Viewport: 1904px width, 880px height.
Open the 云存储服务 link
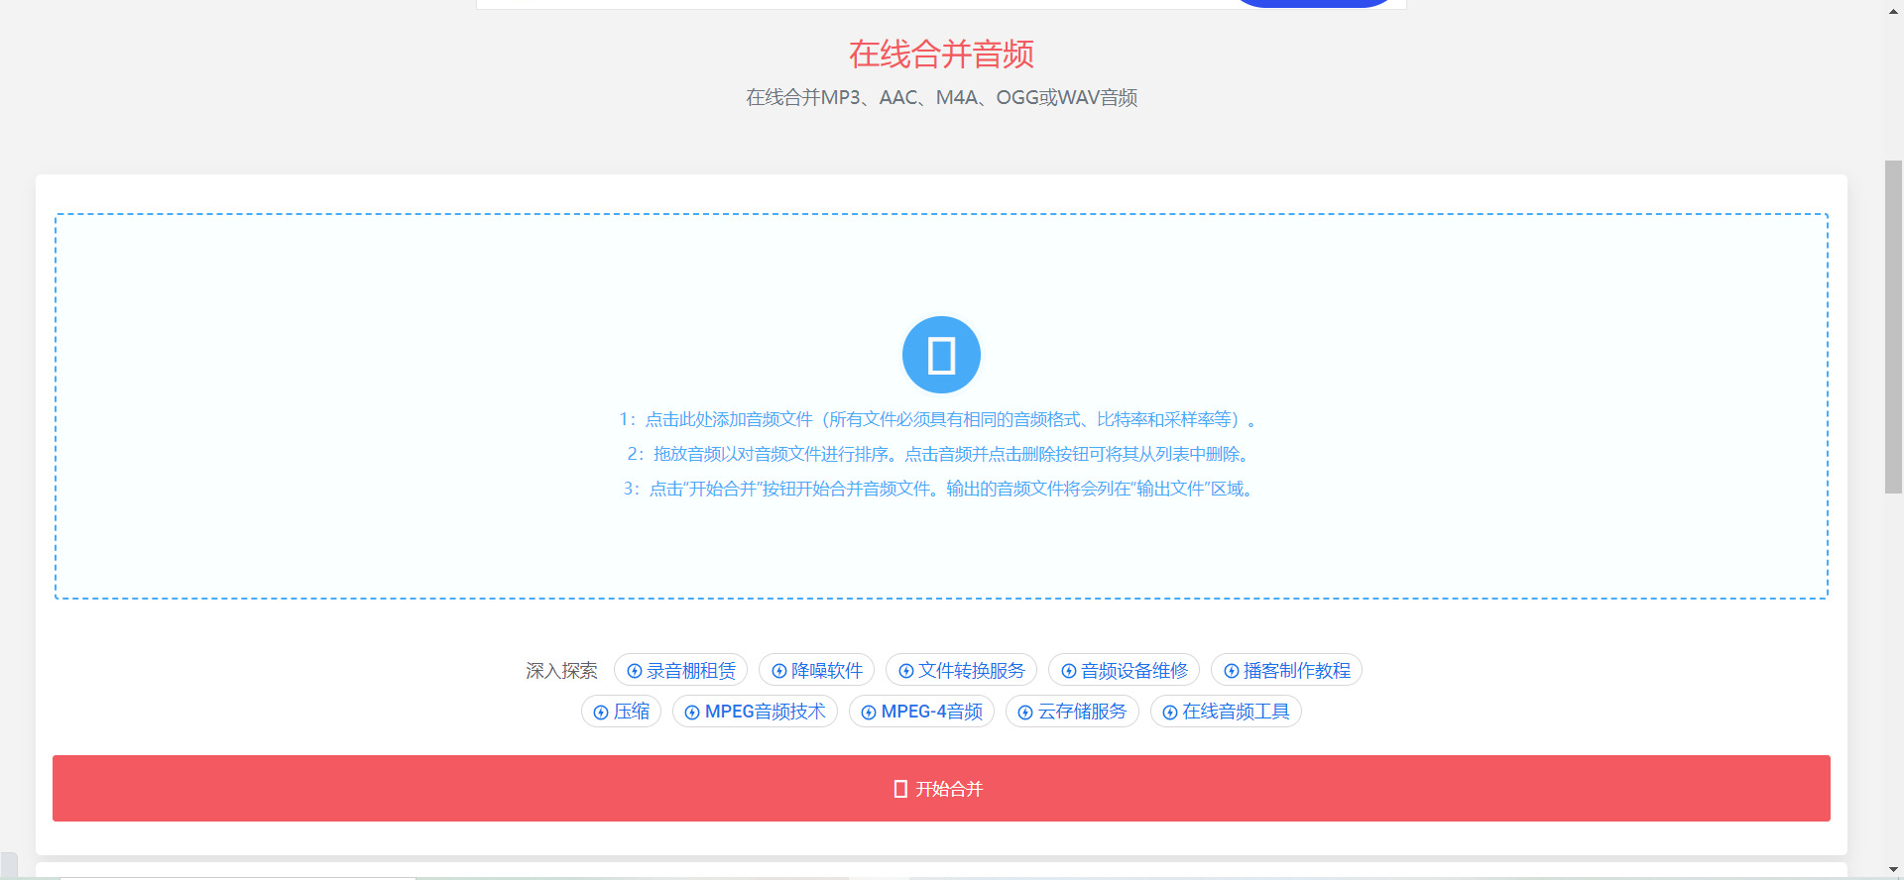click(x=1072, y=712)
